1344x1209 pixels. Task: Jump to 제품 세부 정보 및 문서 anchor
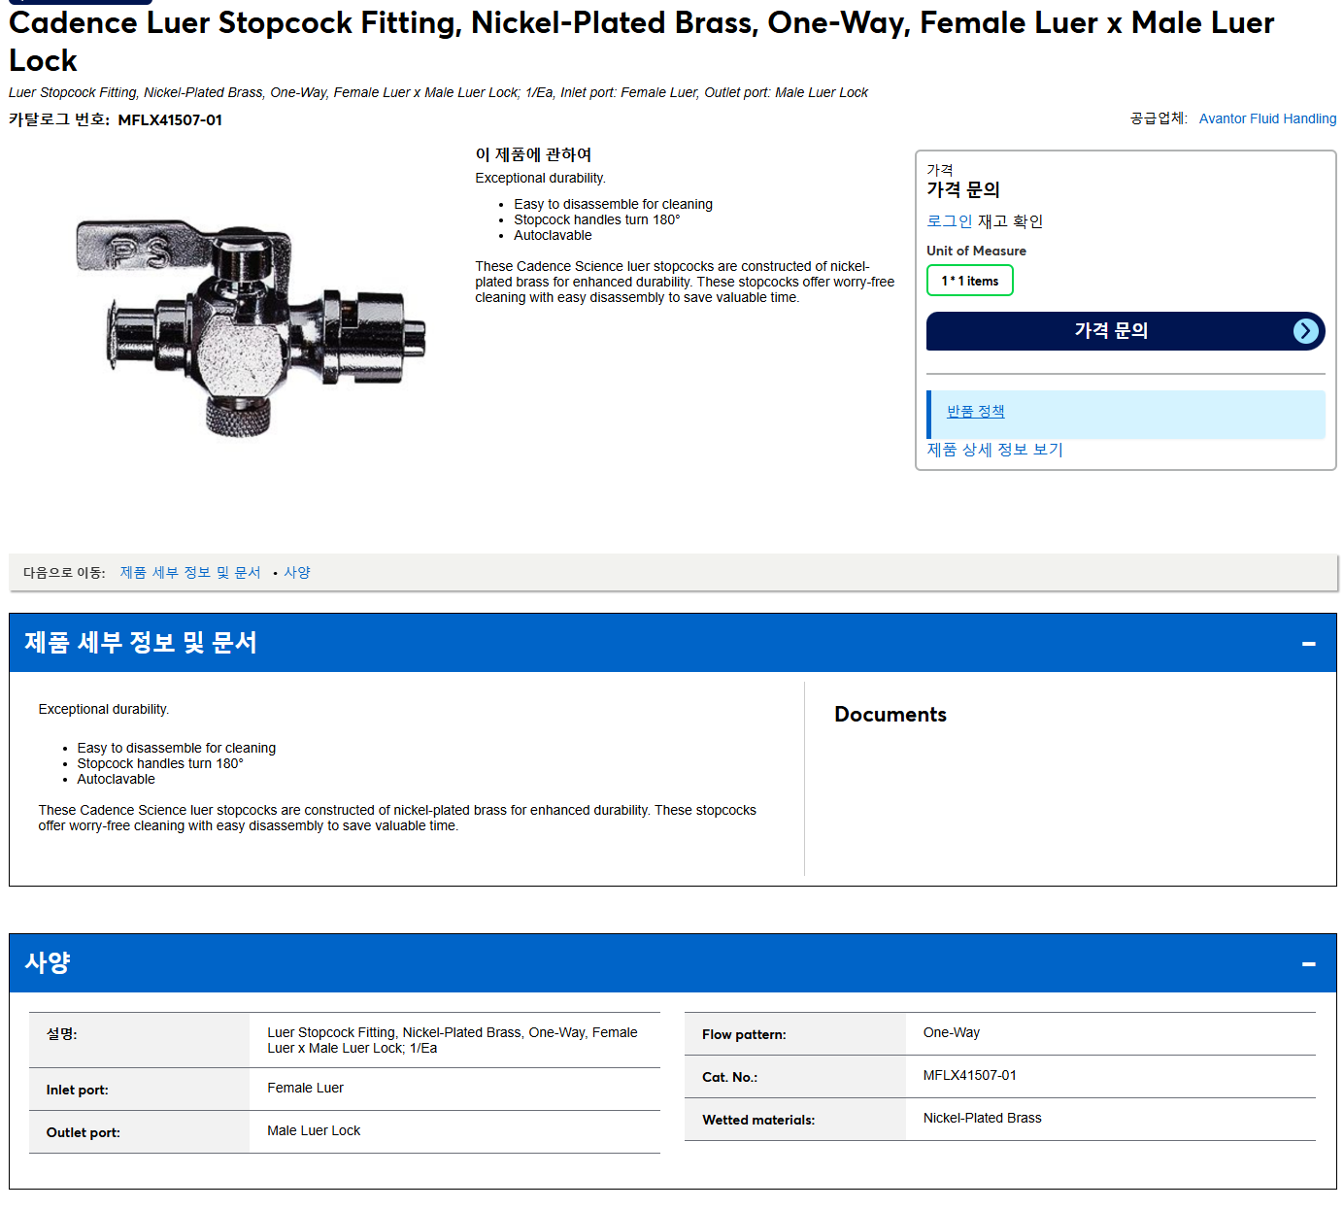pos(190,573)
